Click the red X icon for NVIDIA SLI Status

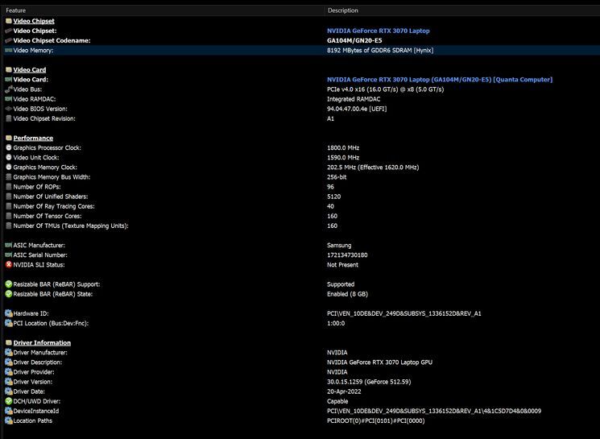point(8,264)
